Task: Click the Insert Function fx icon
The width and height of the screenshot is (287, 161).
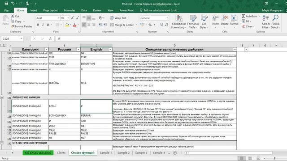Action: [50, 38]
